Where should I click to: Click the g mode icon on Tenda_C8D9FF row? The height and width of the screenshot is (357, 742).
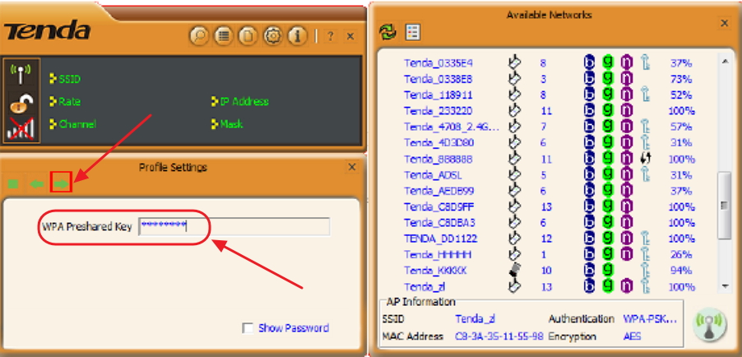tap(608, 207)
